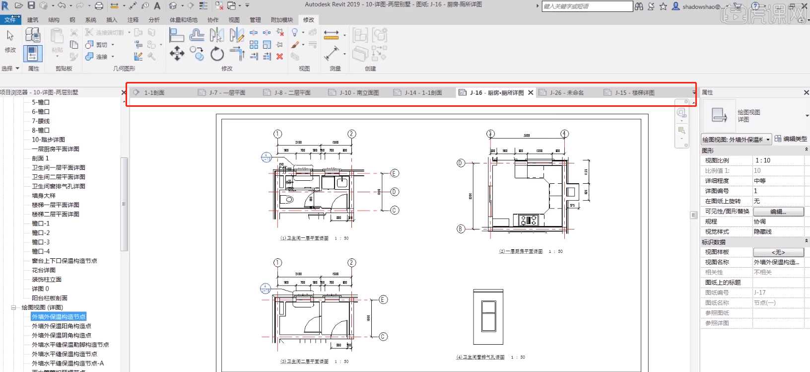Click the search keyword input field
Viewport: 810px width, 372px height.
pos(587,6)
